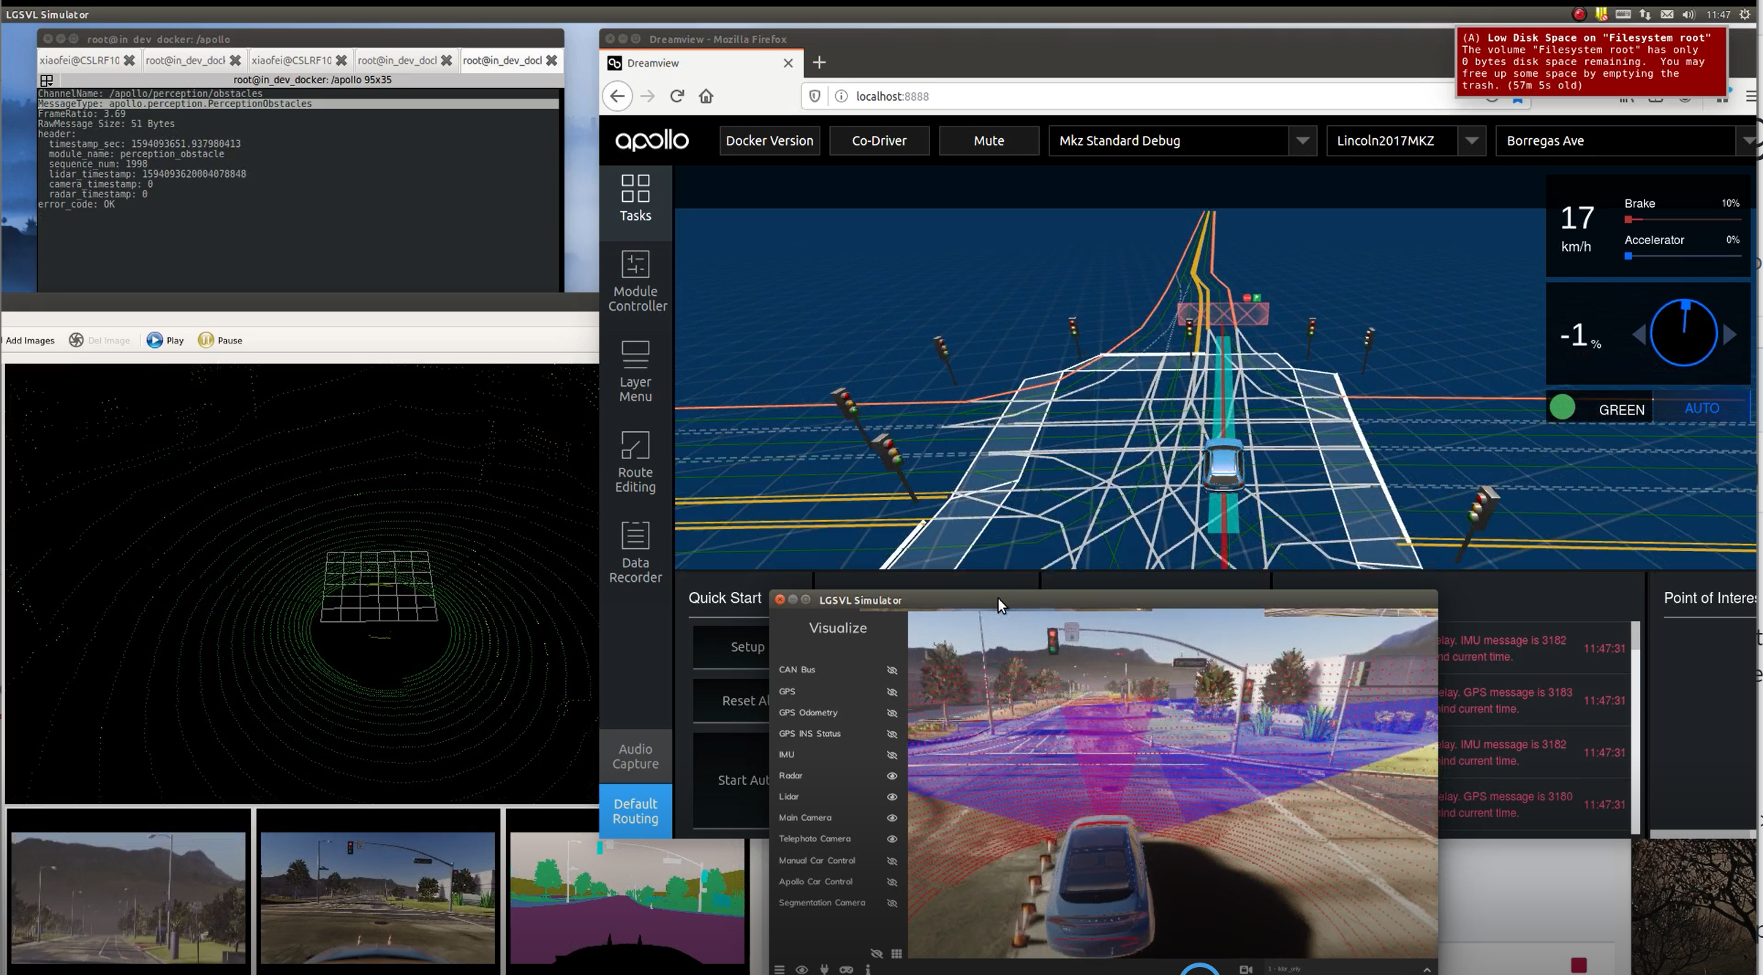1763x975 pixels.
Task: Click the site information icon beside localhost URL
Action: [x=841, y=96]
